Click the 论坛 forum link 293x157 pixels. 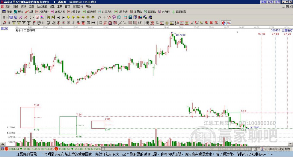point(271,2)
